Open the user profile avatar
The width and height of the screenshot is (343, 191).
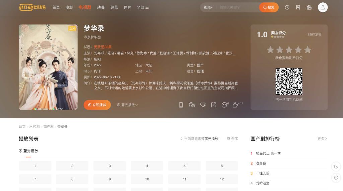(323, 7)
